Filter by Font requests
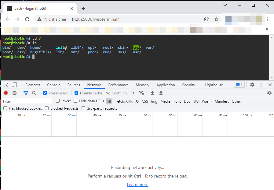274x190 pixels. [177, 101]
